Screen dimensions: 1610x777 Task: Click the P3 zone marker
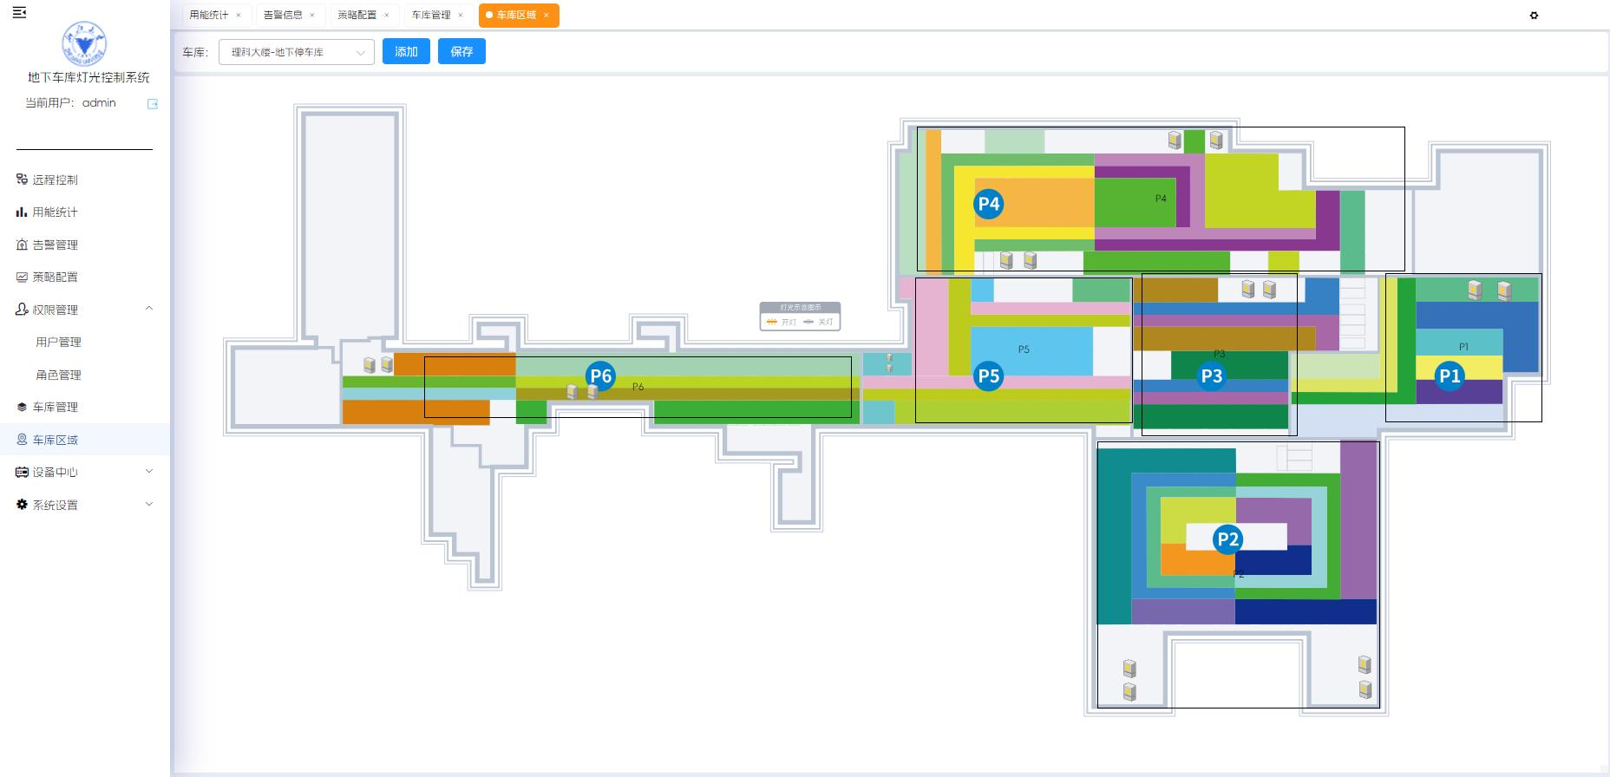coord(1211,375)
